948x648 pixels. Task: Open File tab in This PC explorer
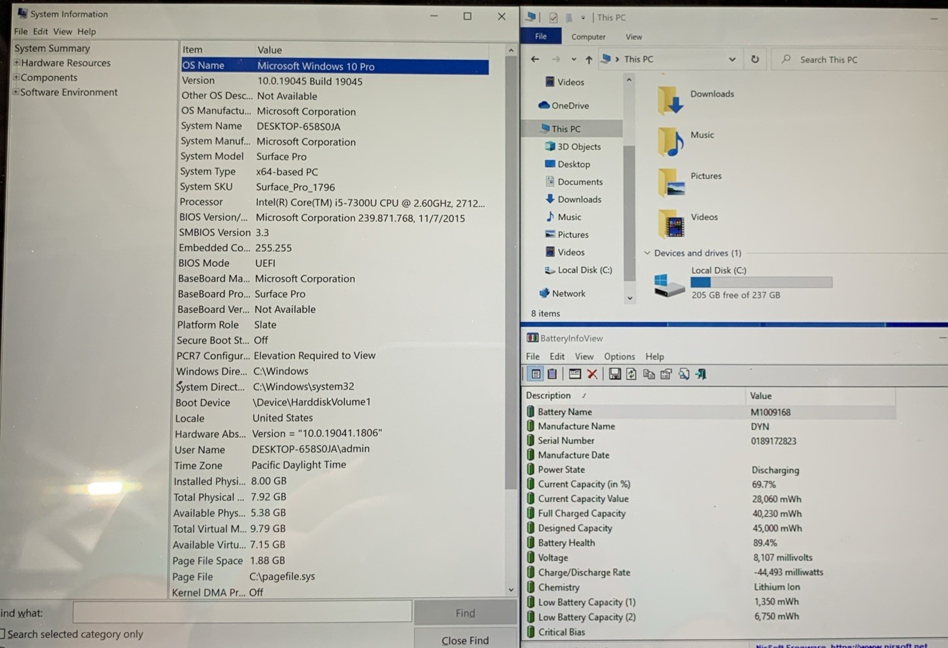click(541, 36)
